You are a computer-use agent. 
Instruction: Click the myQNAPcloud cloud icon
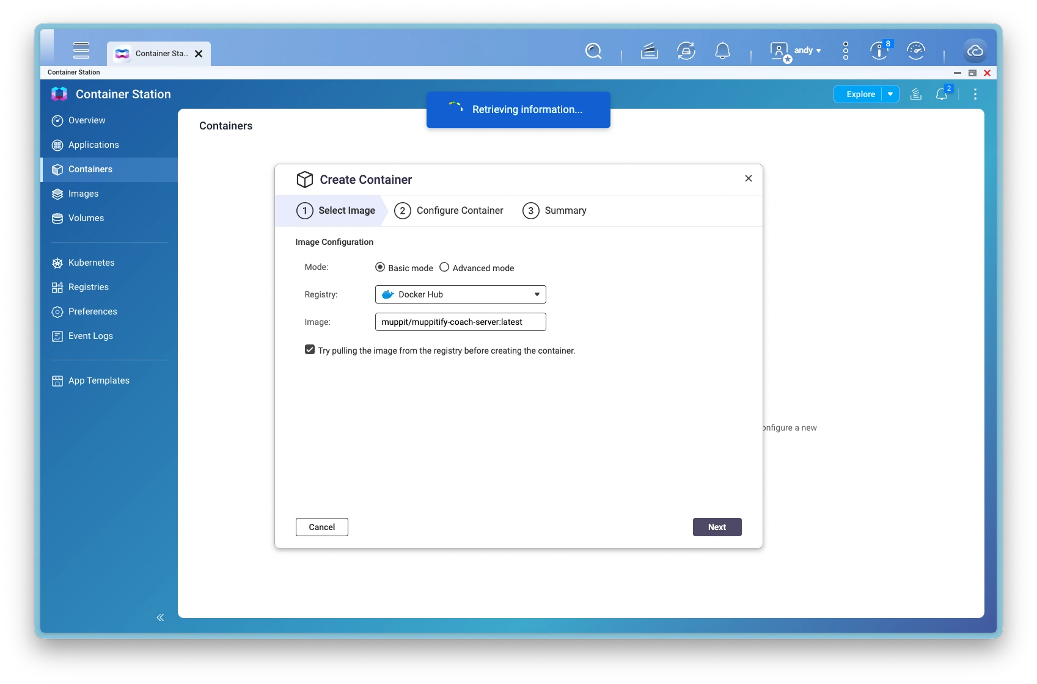click(x=975, y=51)
